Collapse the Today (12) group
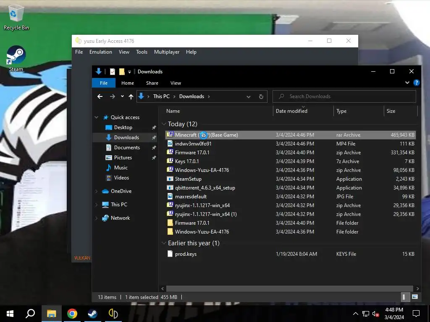This screenshot has width=430, height=322. click(164, 124)
